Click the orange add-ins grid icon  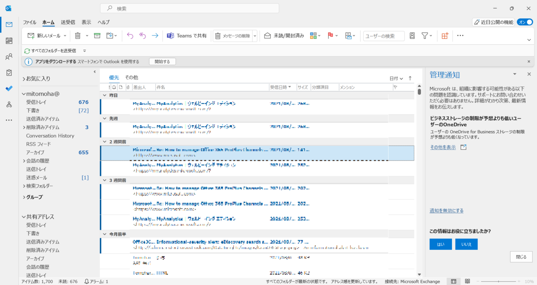click(445, 36)
